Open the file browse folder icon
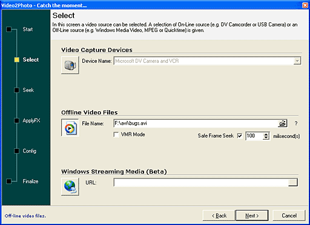Image resolution: width=310 pixels, height=225 pixels. click(x=282, y=123)
